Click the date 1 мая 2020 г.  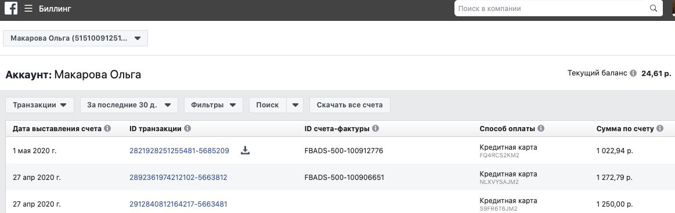(34, 150)
